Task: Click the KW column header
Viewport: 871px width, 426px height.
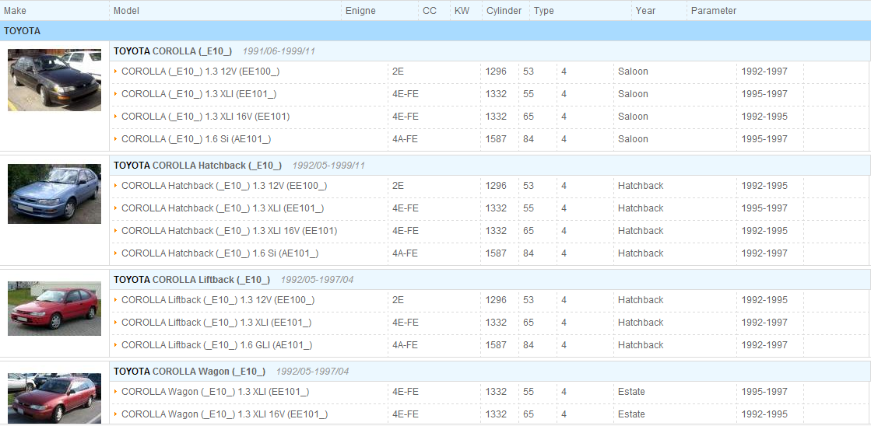Action: (462, 11)
